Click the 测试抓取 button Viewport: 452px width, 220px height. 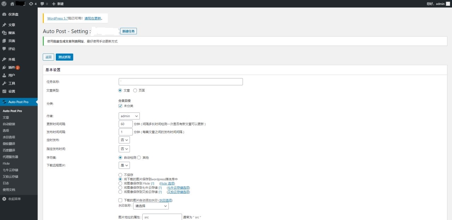pyautogui.click(x=65, y=57)
